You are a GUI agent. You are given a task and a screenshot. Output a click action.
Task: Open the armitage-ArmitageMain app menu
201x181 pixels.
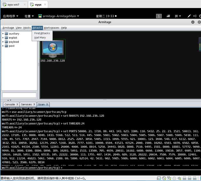click(59, 16)
